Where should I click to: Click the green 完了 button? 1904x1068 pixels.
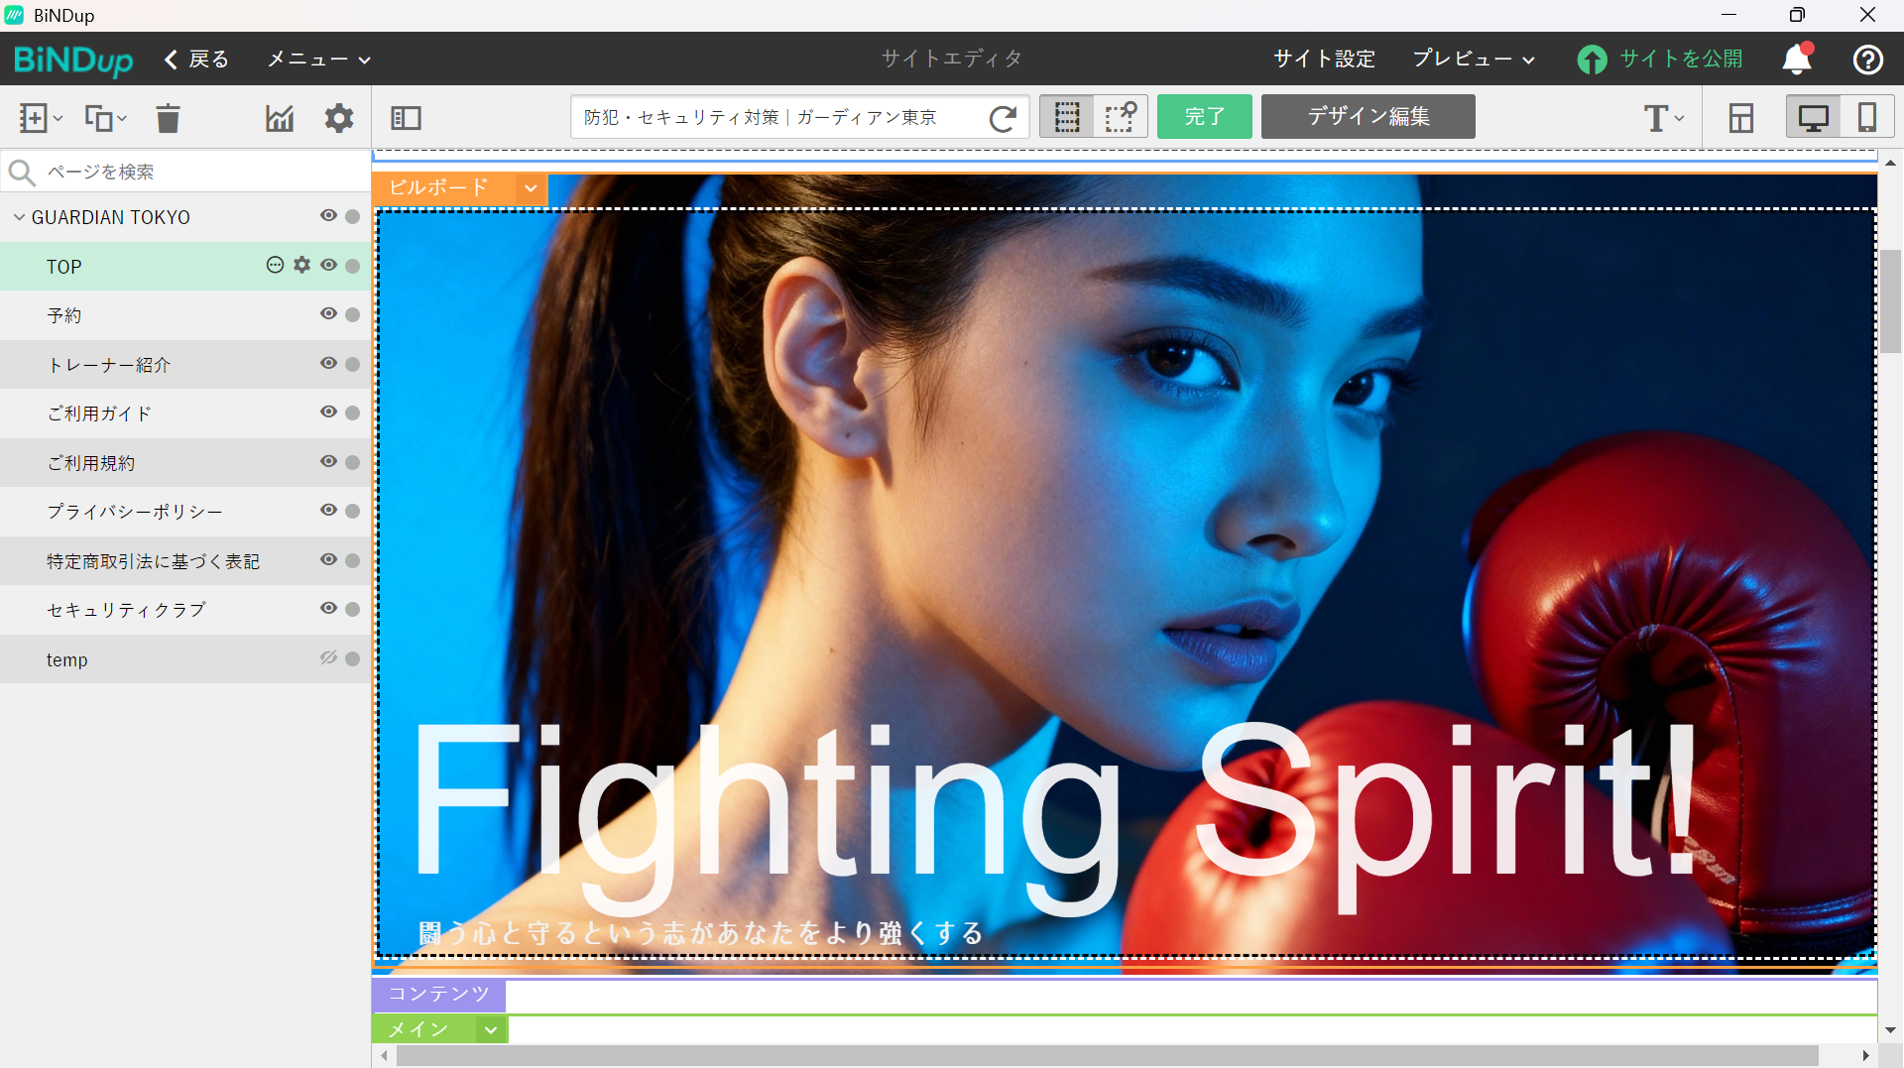pos(1204,117)
